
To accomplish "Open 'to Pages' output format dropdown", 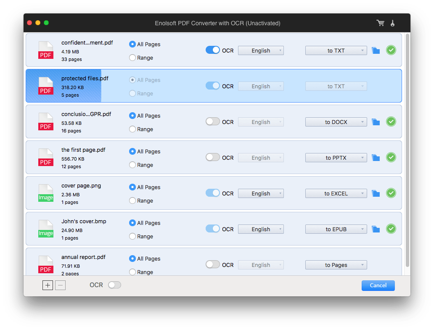I will [x=336, y=265].
